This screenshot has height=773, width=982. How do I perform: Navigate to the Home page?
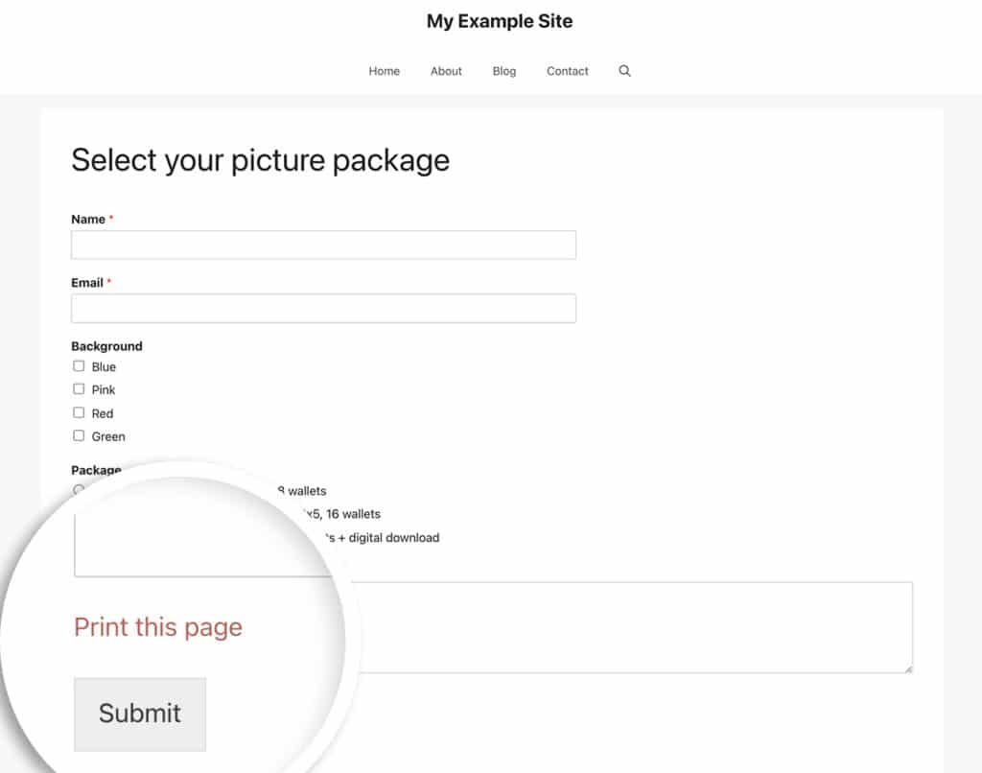point(384,70)
